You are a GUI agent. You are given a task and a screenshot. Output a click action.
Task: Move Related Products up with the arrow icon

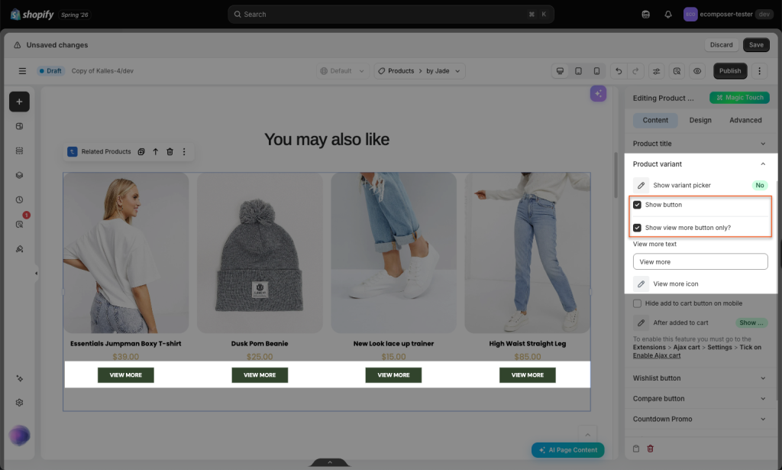[x=156, y=151]
